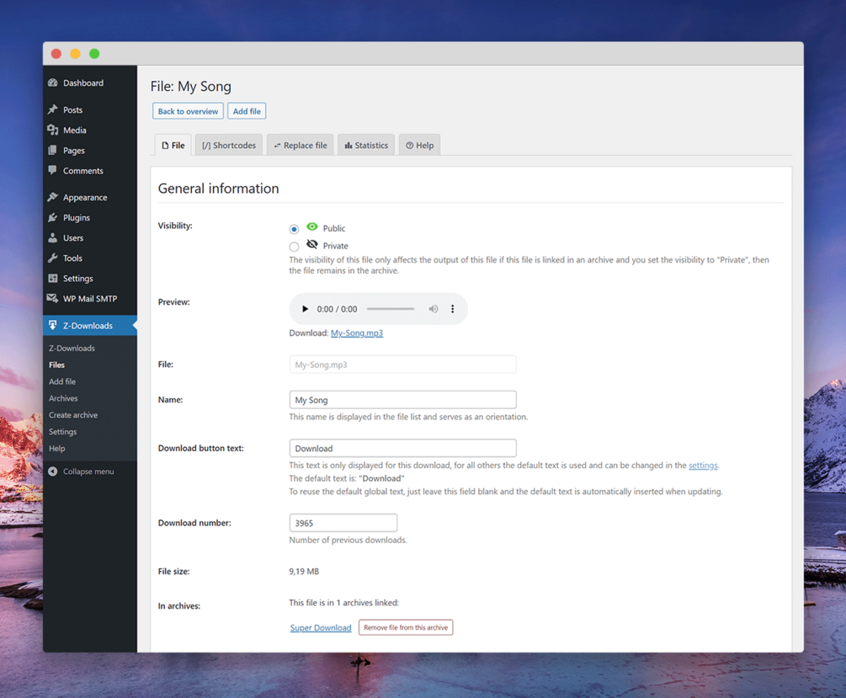
Task: Click the Name input field
Action: [x=403, y=399]
